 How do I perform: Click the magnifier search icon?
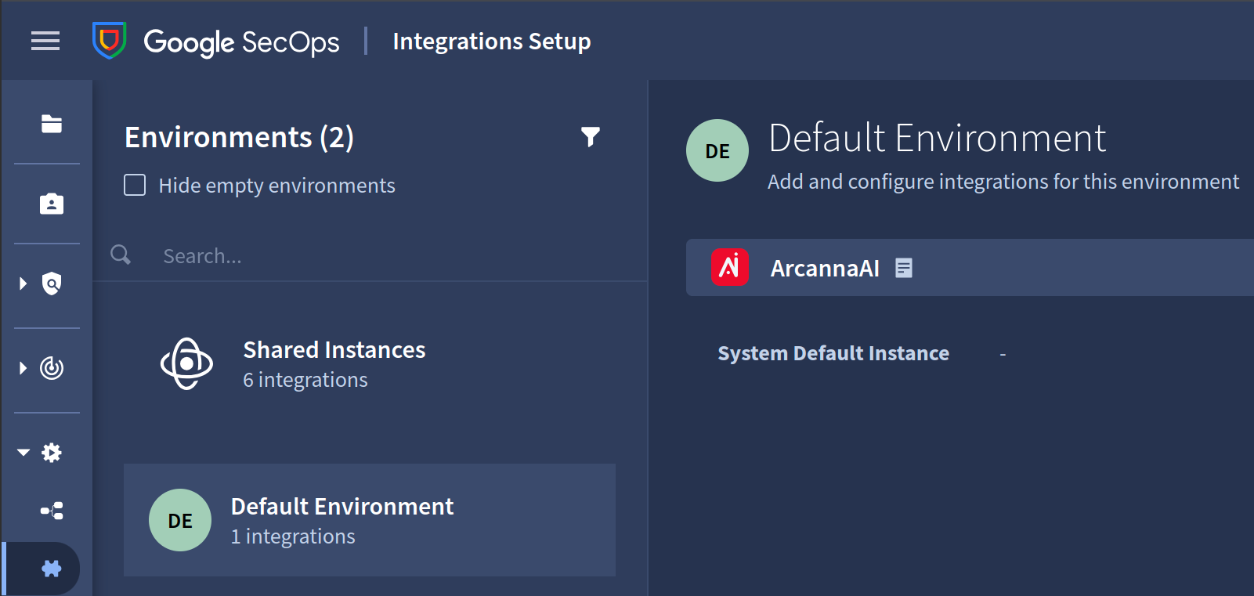(121, 255)
